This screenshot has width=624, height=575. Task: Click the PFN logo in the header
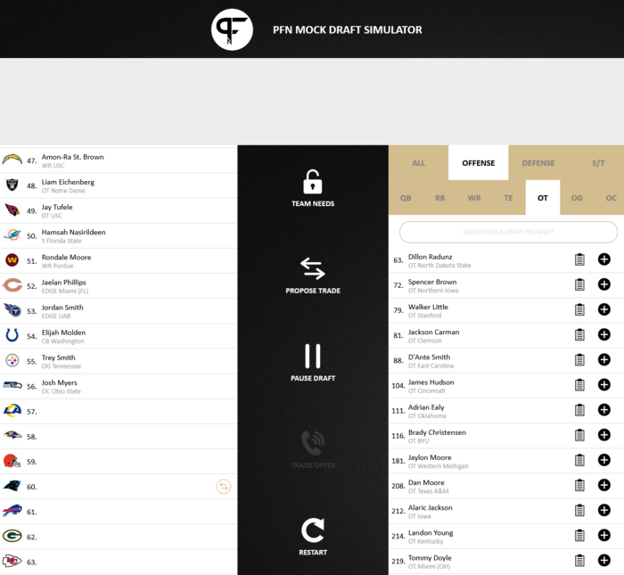[232, 29]
